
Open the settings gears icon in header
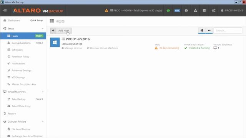[x=214, y=10]
